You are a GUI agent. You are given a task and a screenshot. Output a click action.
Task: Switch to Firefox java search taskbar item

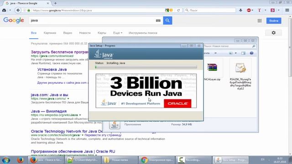tap(46, 160)
